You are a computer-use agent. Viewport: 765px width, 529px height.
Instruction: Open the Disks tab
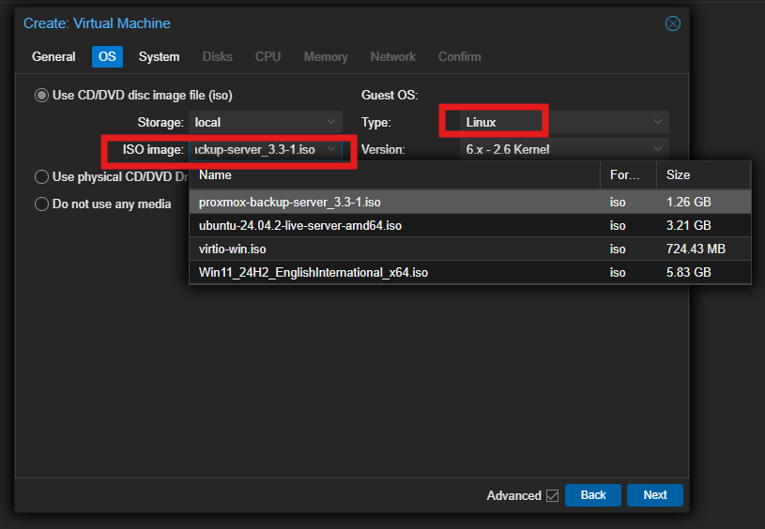(x=218, y=56)
